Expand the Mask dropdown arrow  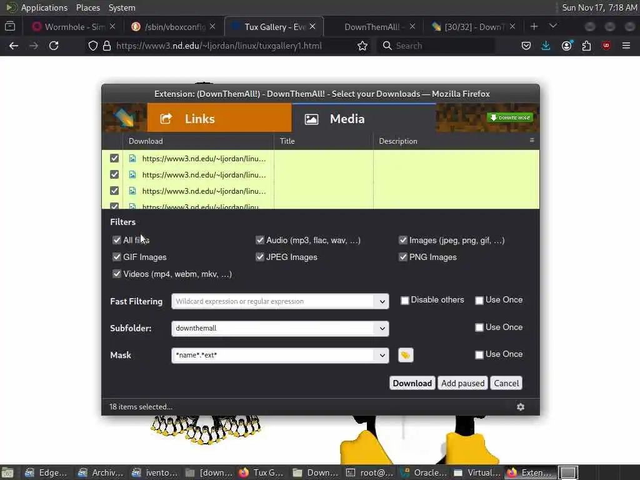tap(382, 356)
